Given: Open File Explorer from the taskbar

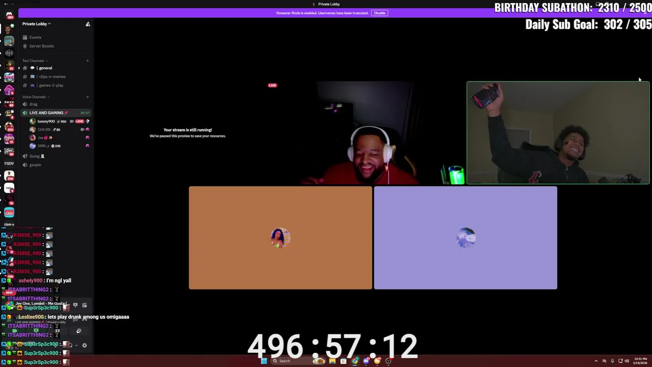Looking at the screenshot, I should [332, 361].
